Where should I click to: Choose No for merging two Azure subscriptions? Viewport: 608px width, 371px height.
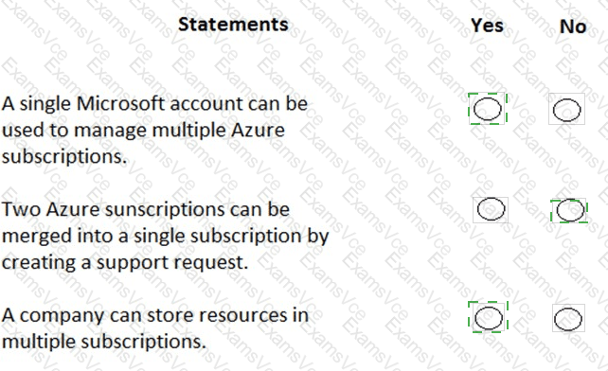pos(570,210)
